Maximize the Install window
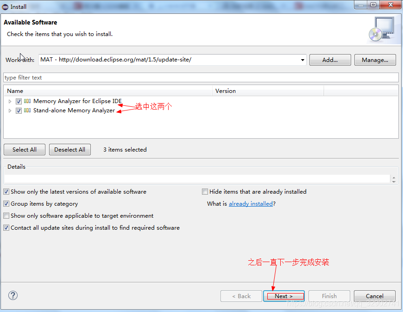 coord(373,5)
